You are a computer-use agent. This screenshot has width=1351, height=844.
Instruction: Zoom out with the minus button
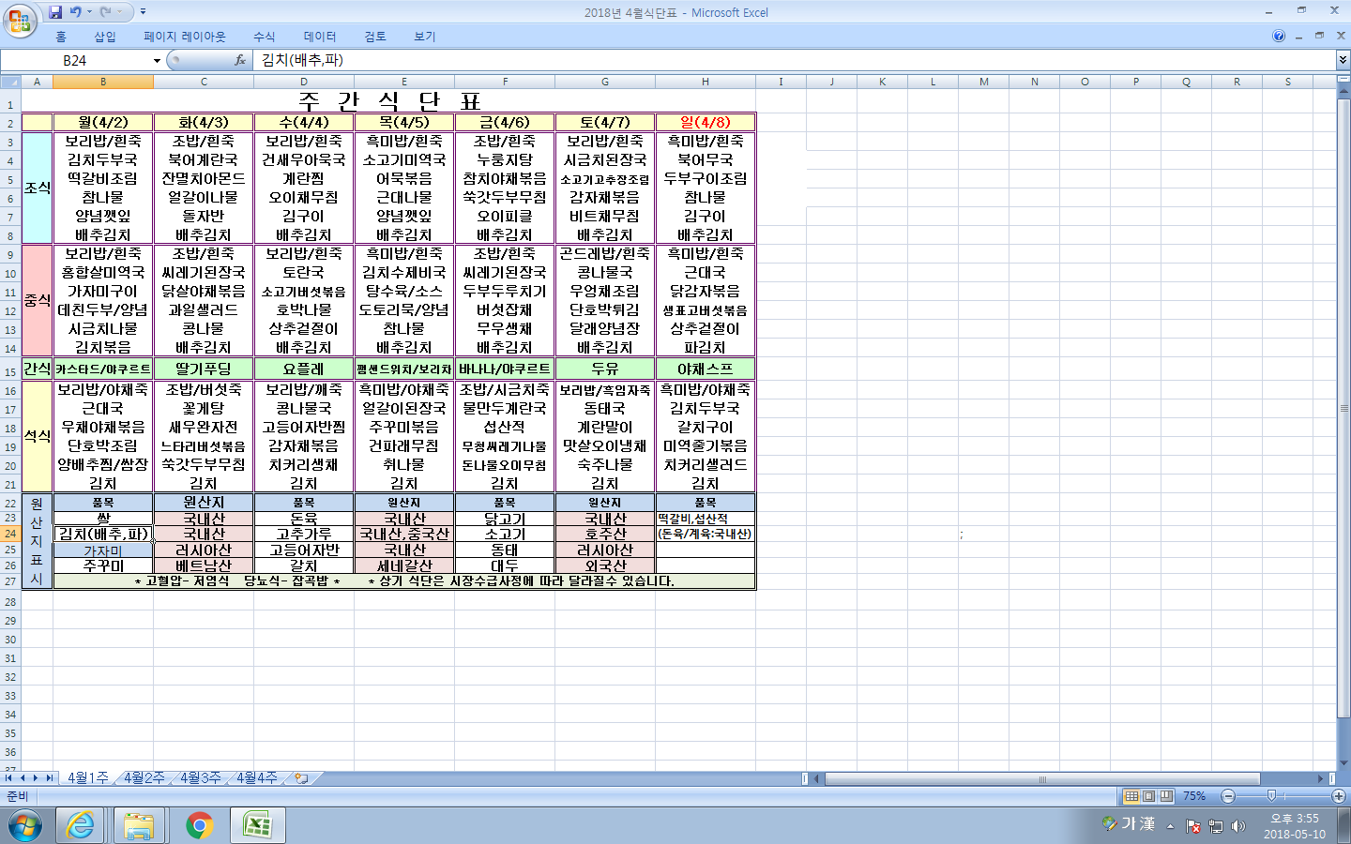pyautogui.click(x=1228, y=796)
